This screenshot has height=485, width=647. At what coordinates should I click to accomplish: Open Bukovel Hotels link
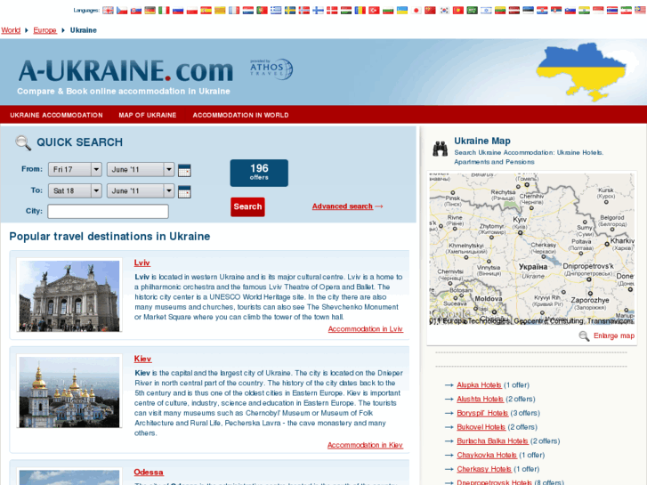tap(481, 427)
